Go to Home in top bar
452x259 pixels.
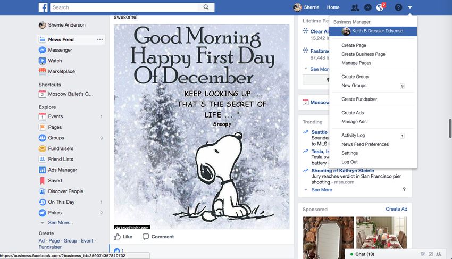(333, 7)
